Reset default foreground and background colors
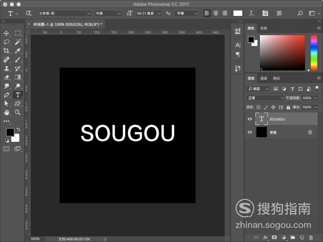 [7, 141]
